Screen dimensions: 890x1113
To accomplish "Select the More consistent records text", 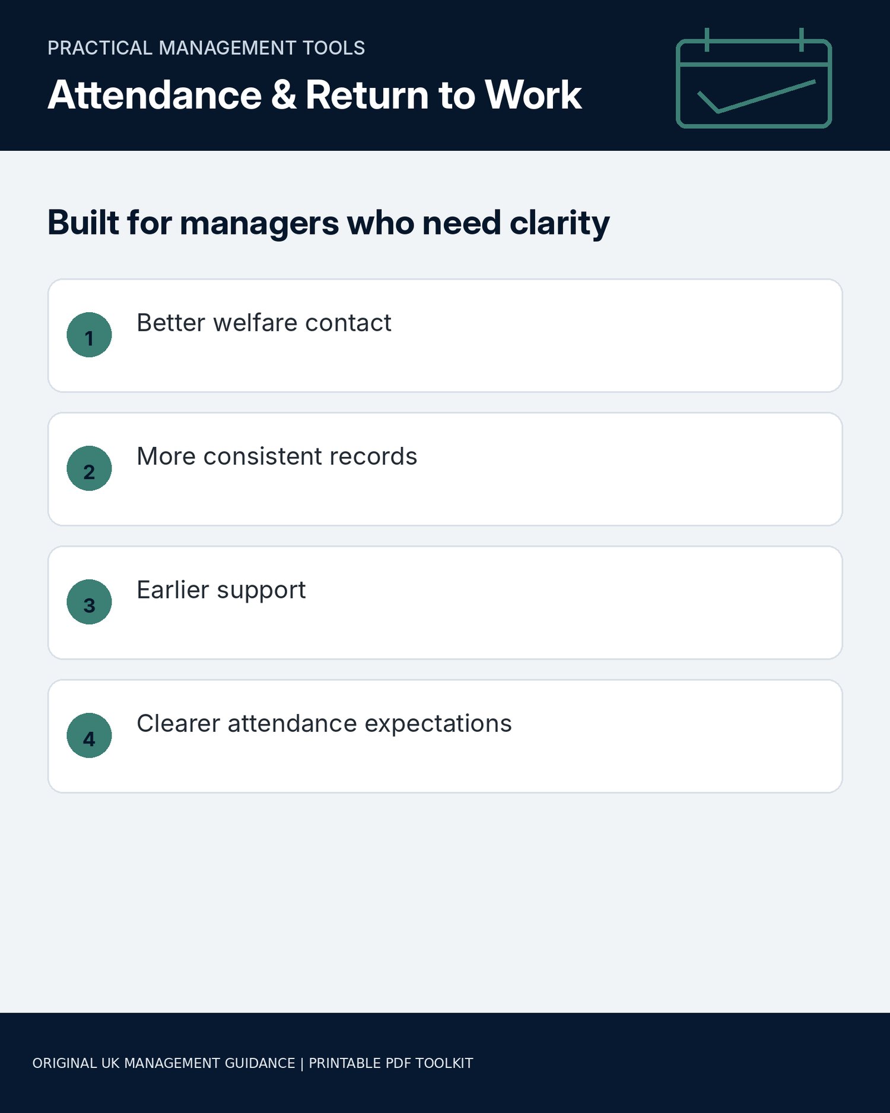I will point(277,456).
